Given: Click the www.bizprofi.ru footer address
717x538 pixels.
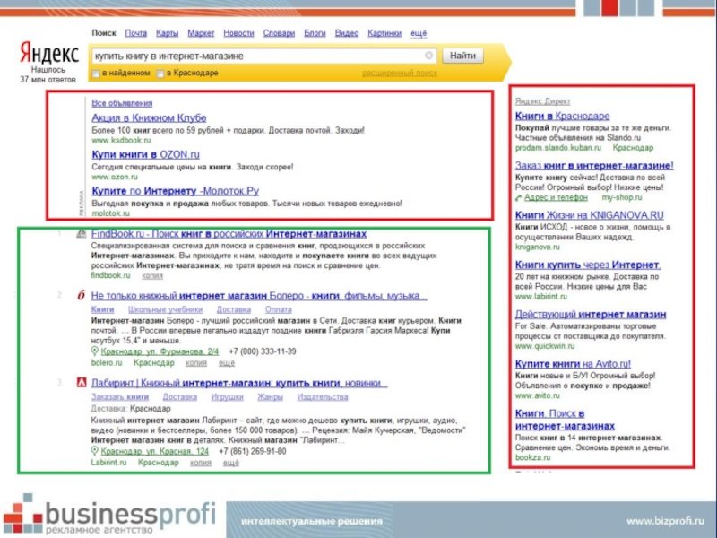Looking at the screenshot, I should click(x=665, y=521).
